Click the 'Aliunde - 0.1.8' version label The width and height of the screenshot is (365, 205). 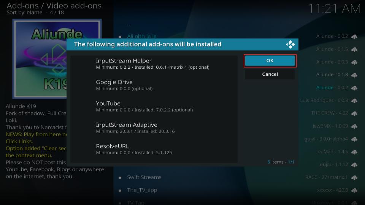click(x=332, y=75)
